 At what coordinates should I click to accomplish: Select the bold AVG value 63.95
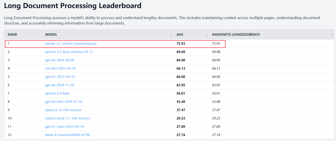coord(181,85)
